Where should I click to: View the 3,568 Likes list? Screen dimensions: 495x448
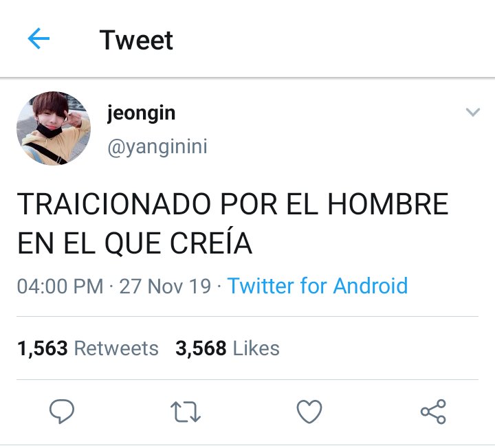tap(228, 348)
